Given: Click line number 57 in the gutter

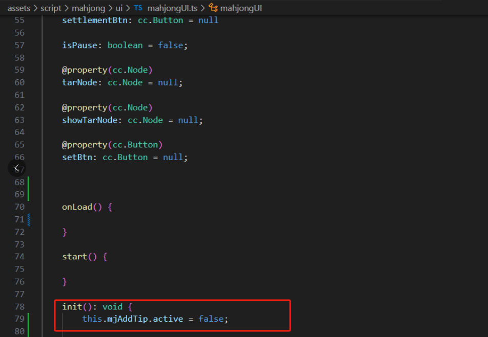Looking at the screenshot, I should (x=19, y=46).
